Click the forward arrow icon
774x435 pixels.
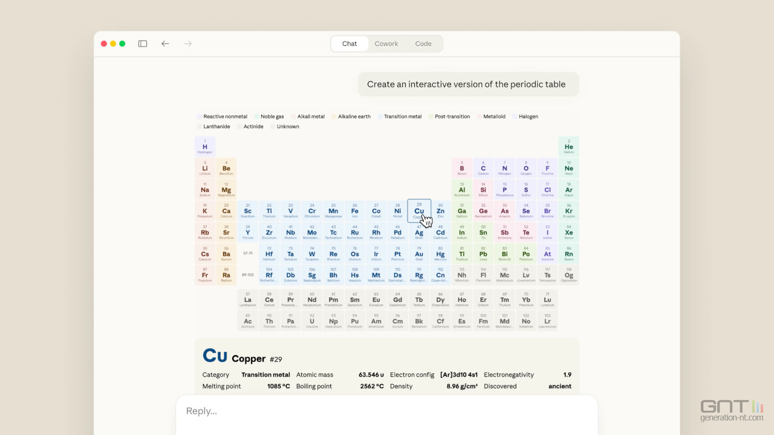(188, 43)
